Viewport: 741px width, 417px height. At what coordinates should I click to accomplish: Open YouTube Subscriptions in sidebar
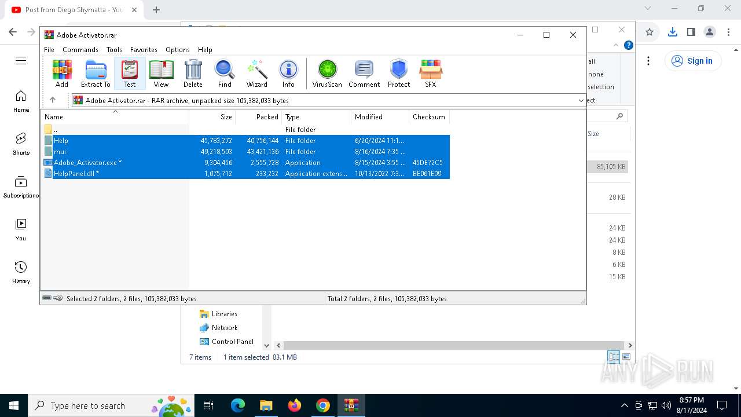pos(21,187)
